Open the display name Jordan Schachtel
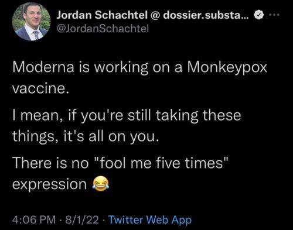293x230 pixels. point(102,15)
